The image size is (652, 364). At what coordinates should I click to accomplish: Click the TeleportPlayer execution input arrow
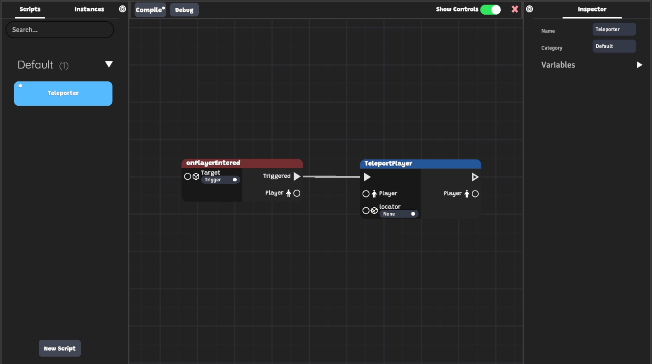367,177
